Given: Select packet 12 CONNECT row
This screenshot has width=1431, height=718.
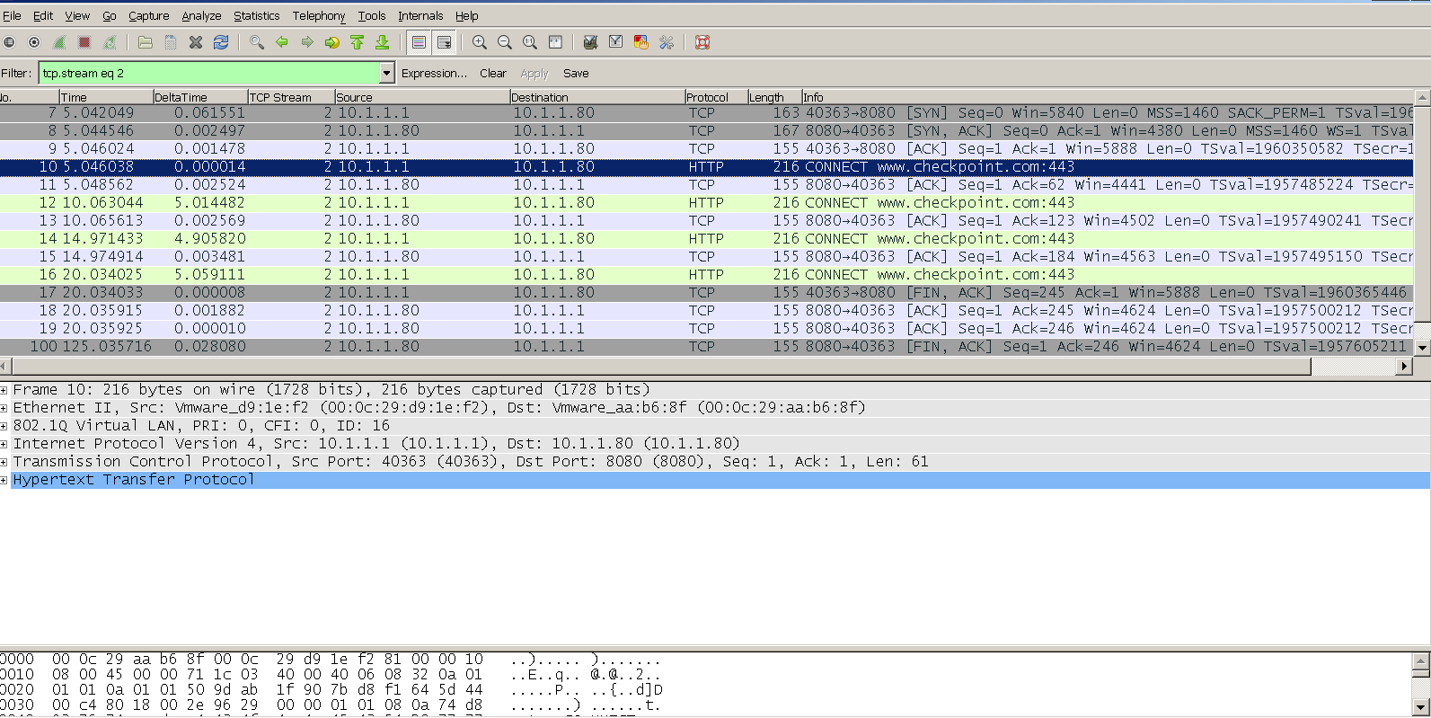Looking at the screenshot, I should 706,203.
